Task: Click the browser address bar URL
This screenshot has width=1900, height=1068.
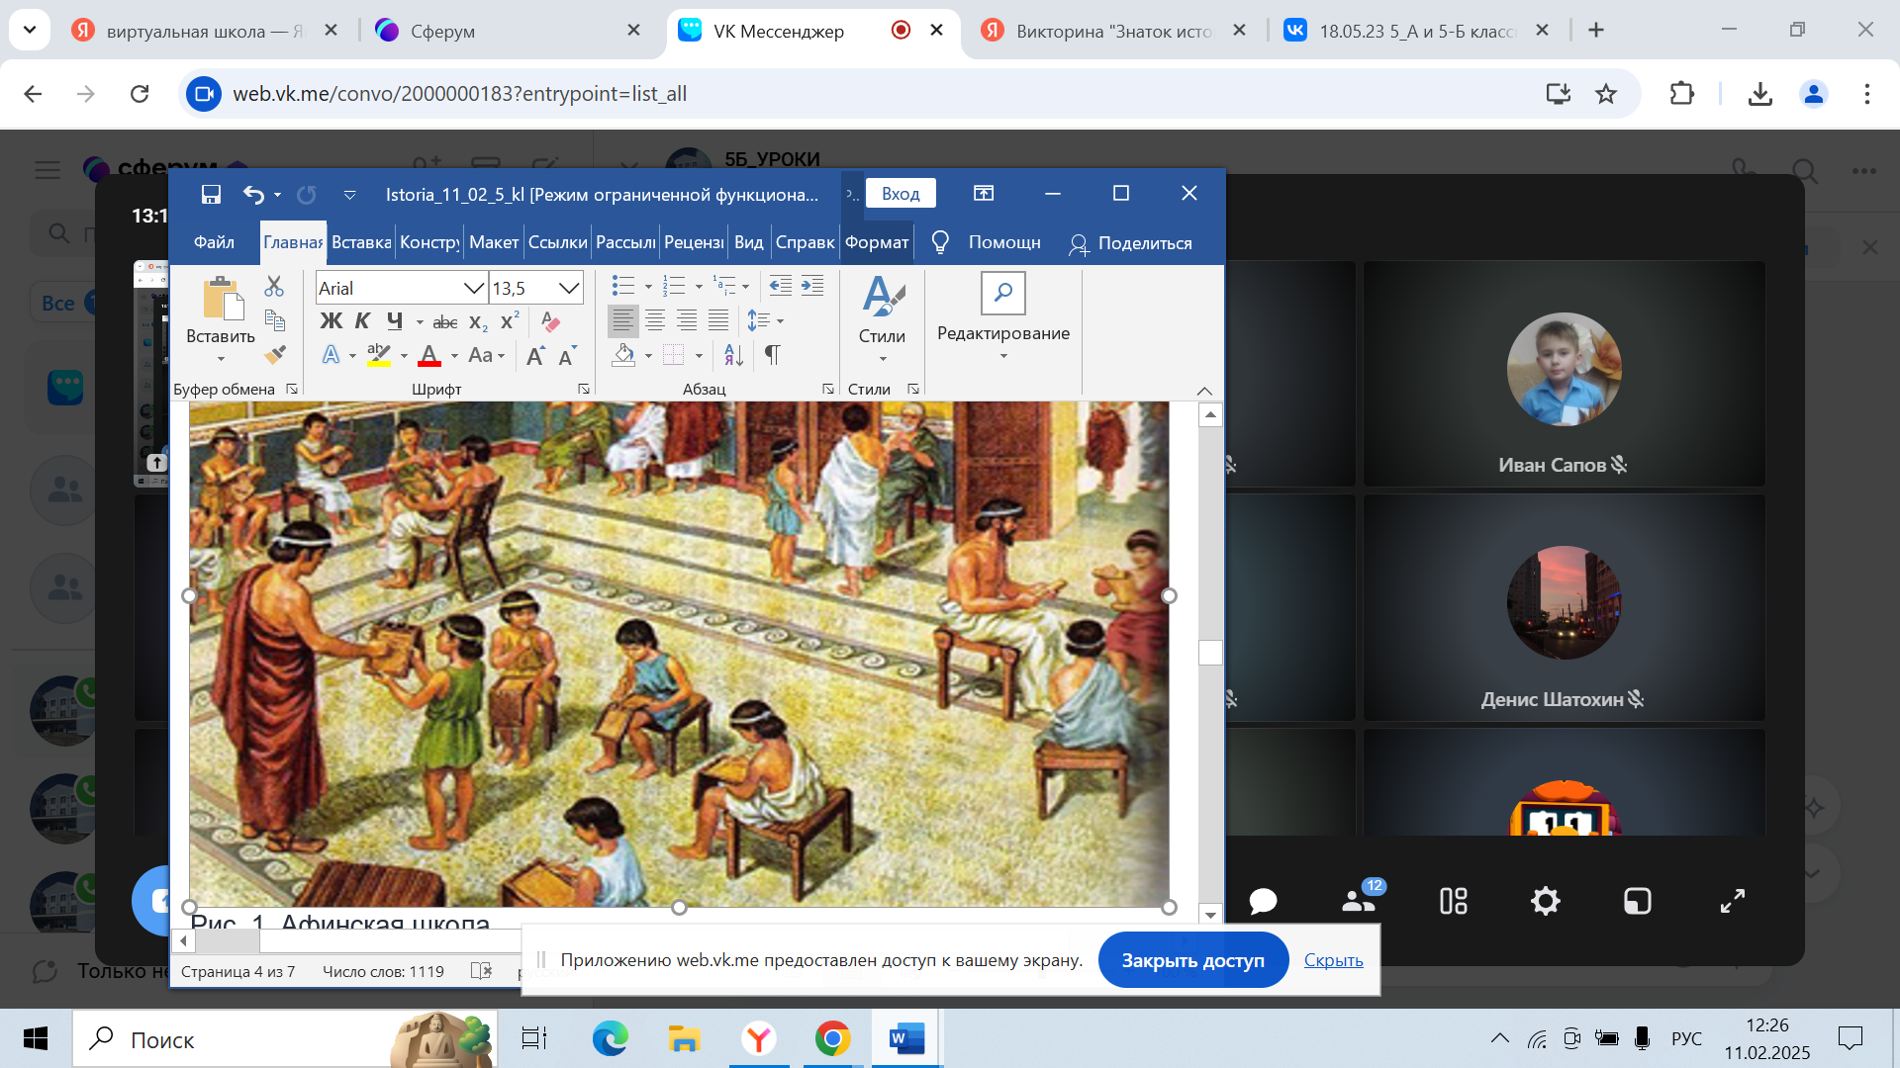Action: (459, 94)
